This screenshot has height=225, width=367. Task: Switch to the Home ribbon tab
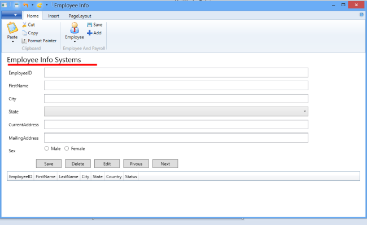point(33,16)
